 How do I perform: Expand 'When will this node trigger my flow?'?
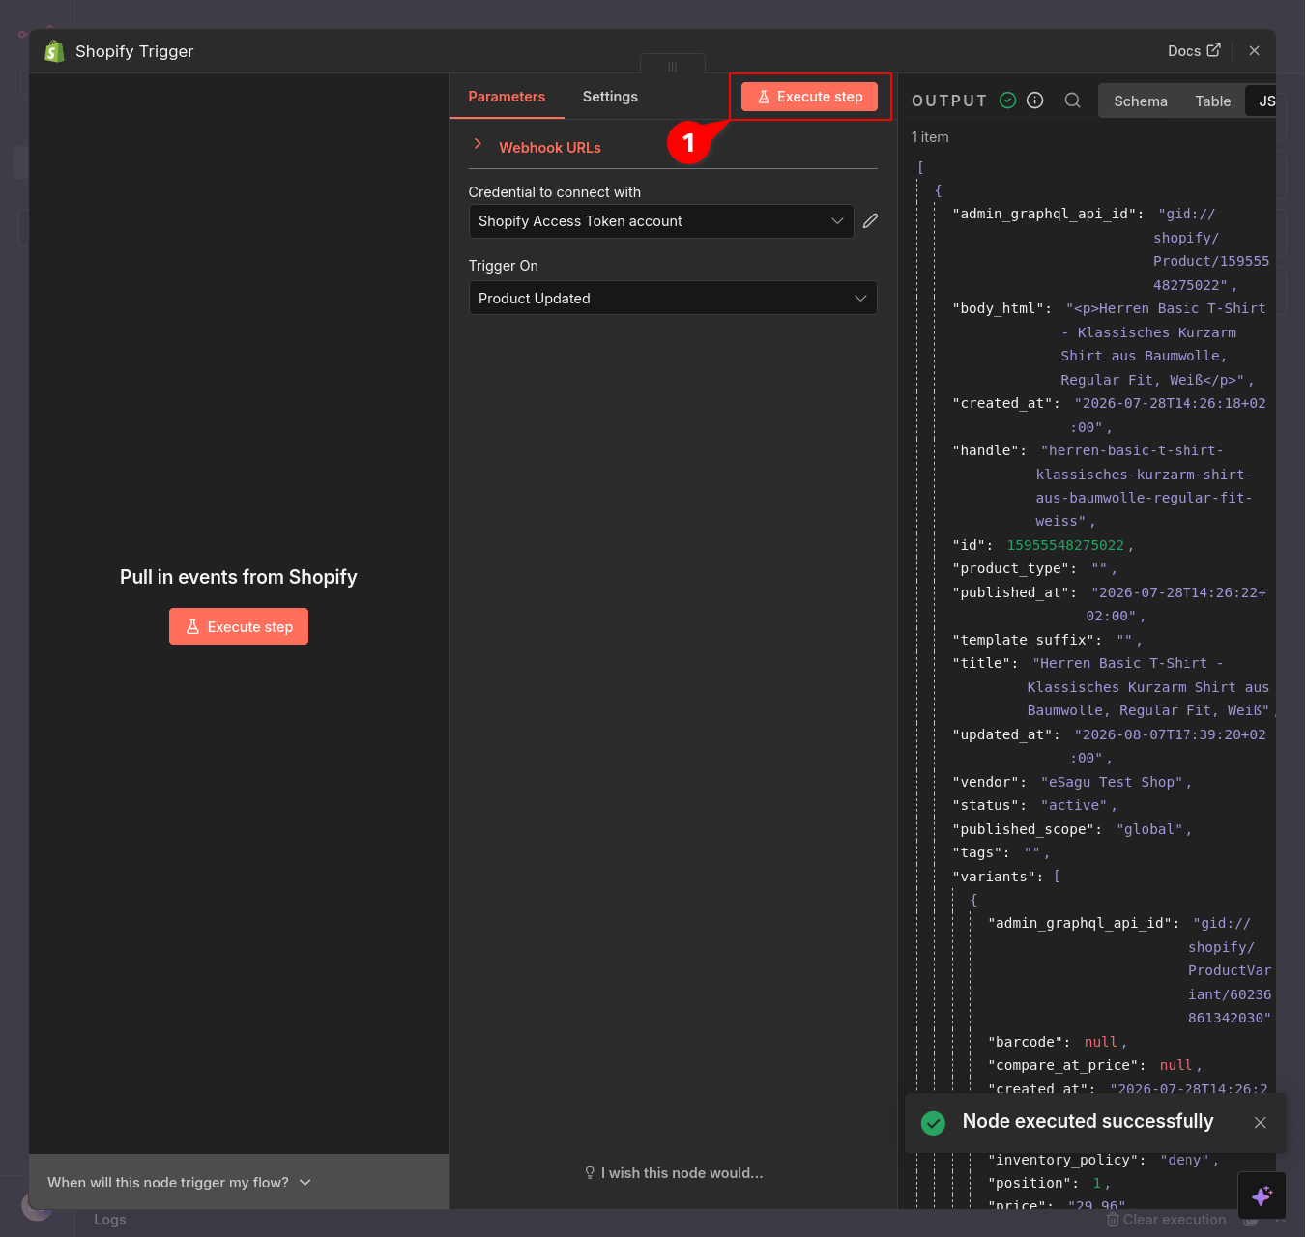pos(180,1182)
